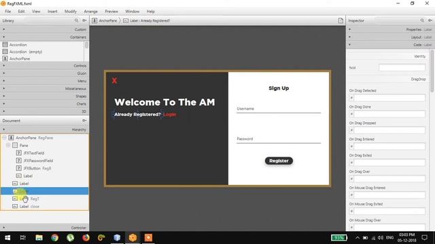Image resolution: width=435 pixels, height=244 pixels.
Task: Open the File menu
Action: click(7, 12)
